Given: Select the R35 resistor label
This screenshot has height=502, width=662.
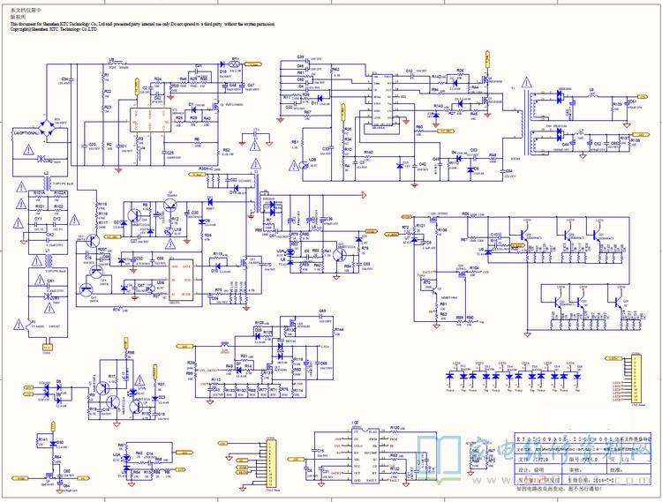Looking at the screenshot, I should pos(349,129).
